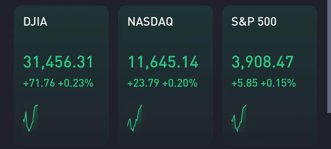
Task: Click the S&P 500 +5.85 point change
Action: (x=245, y=83)
